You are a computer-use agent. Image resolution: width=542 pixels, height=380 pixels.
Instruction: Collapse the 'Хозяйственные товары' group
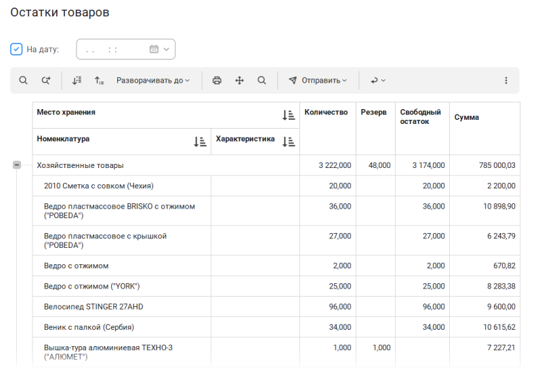point(17,165)
